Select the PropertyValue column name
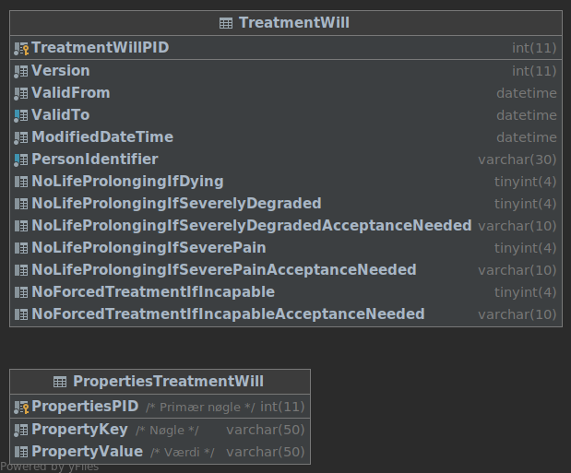571x473 pixels. coord(87,452)
